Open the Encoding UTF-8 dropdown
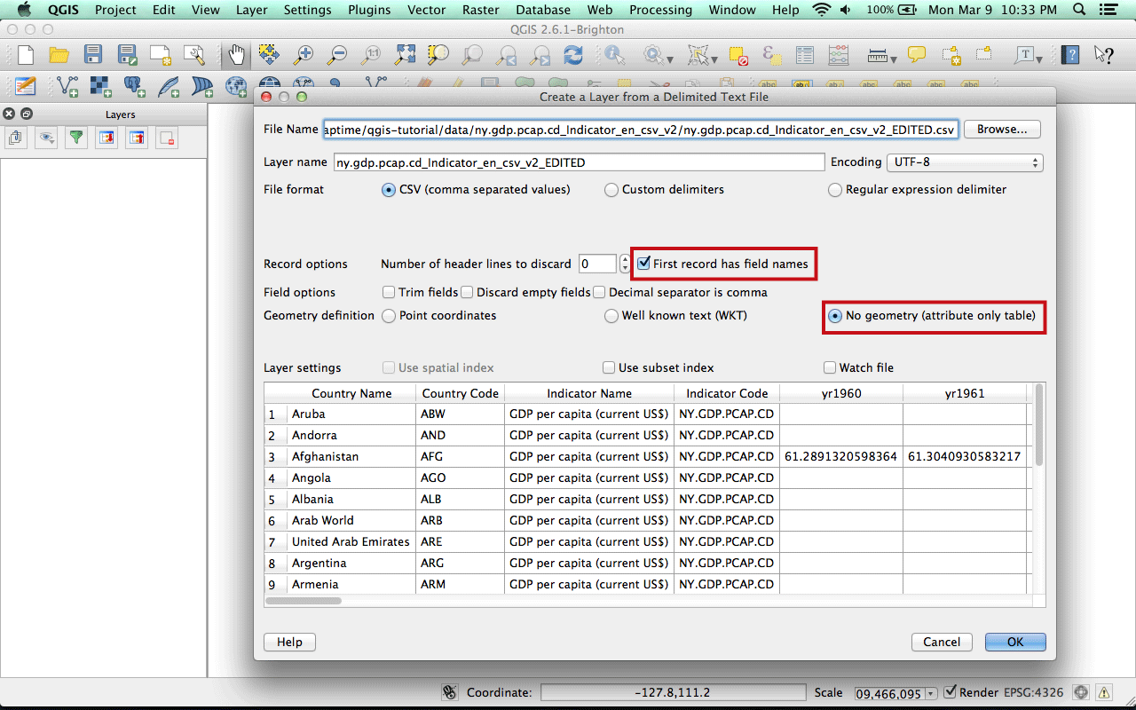Image resolution: width=1136 pixels, height=710 pixels. 964,163
